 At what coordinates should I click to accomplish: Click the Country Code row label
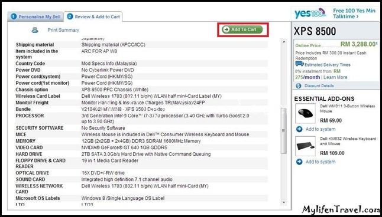(30, 64)
